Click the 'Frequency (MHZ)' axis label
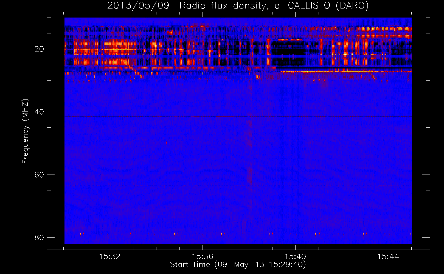 coord(25,132)
